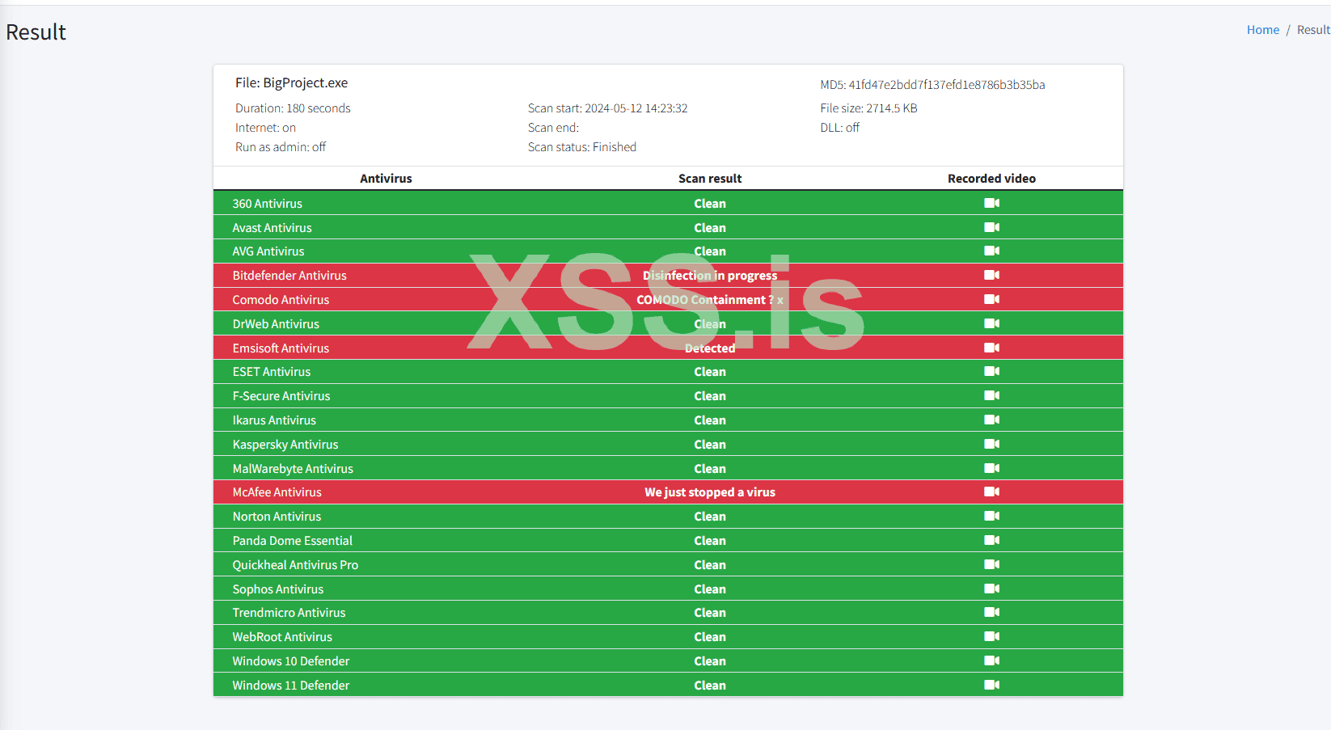Image resolution: width=1331 pixels, height=730 pixels.
Task: Watch the McAfee Antivirus recording
Action: 991,492
